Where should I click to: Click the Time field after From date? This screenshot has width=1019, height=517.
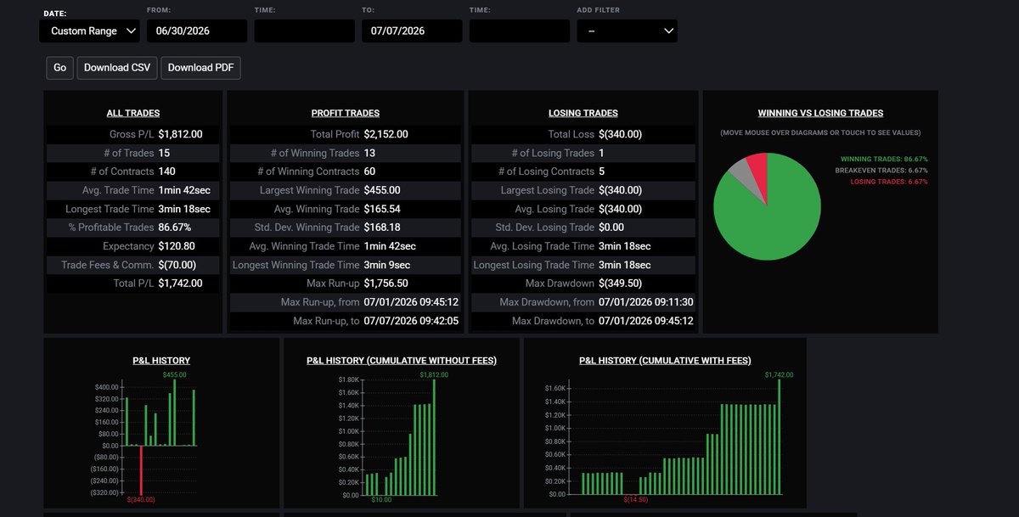tap(304, 31)
